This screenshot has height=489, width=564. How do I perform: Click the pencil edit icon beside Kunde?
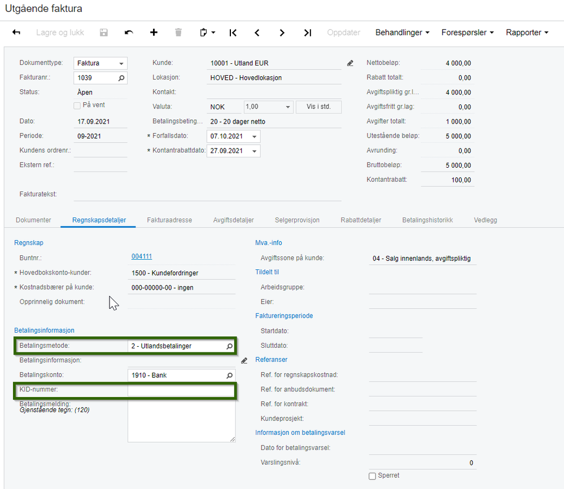click(350, 63)
